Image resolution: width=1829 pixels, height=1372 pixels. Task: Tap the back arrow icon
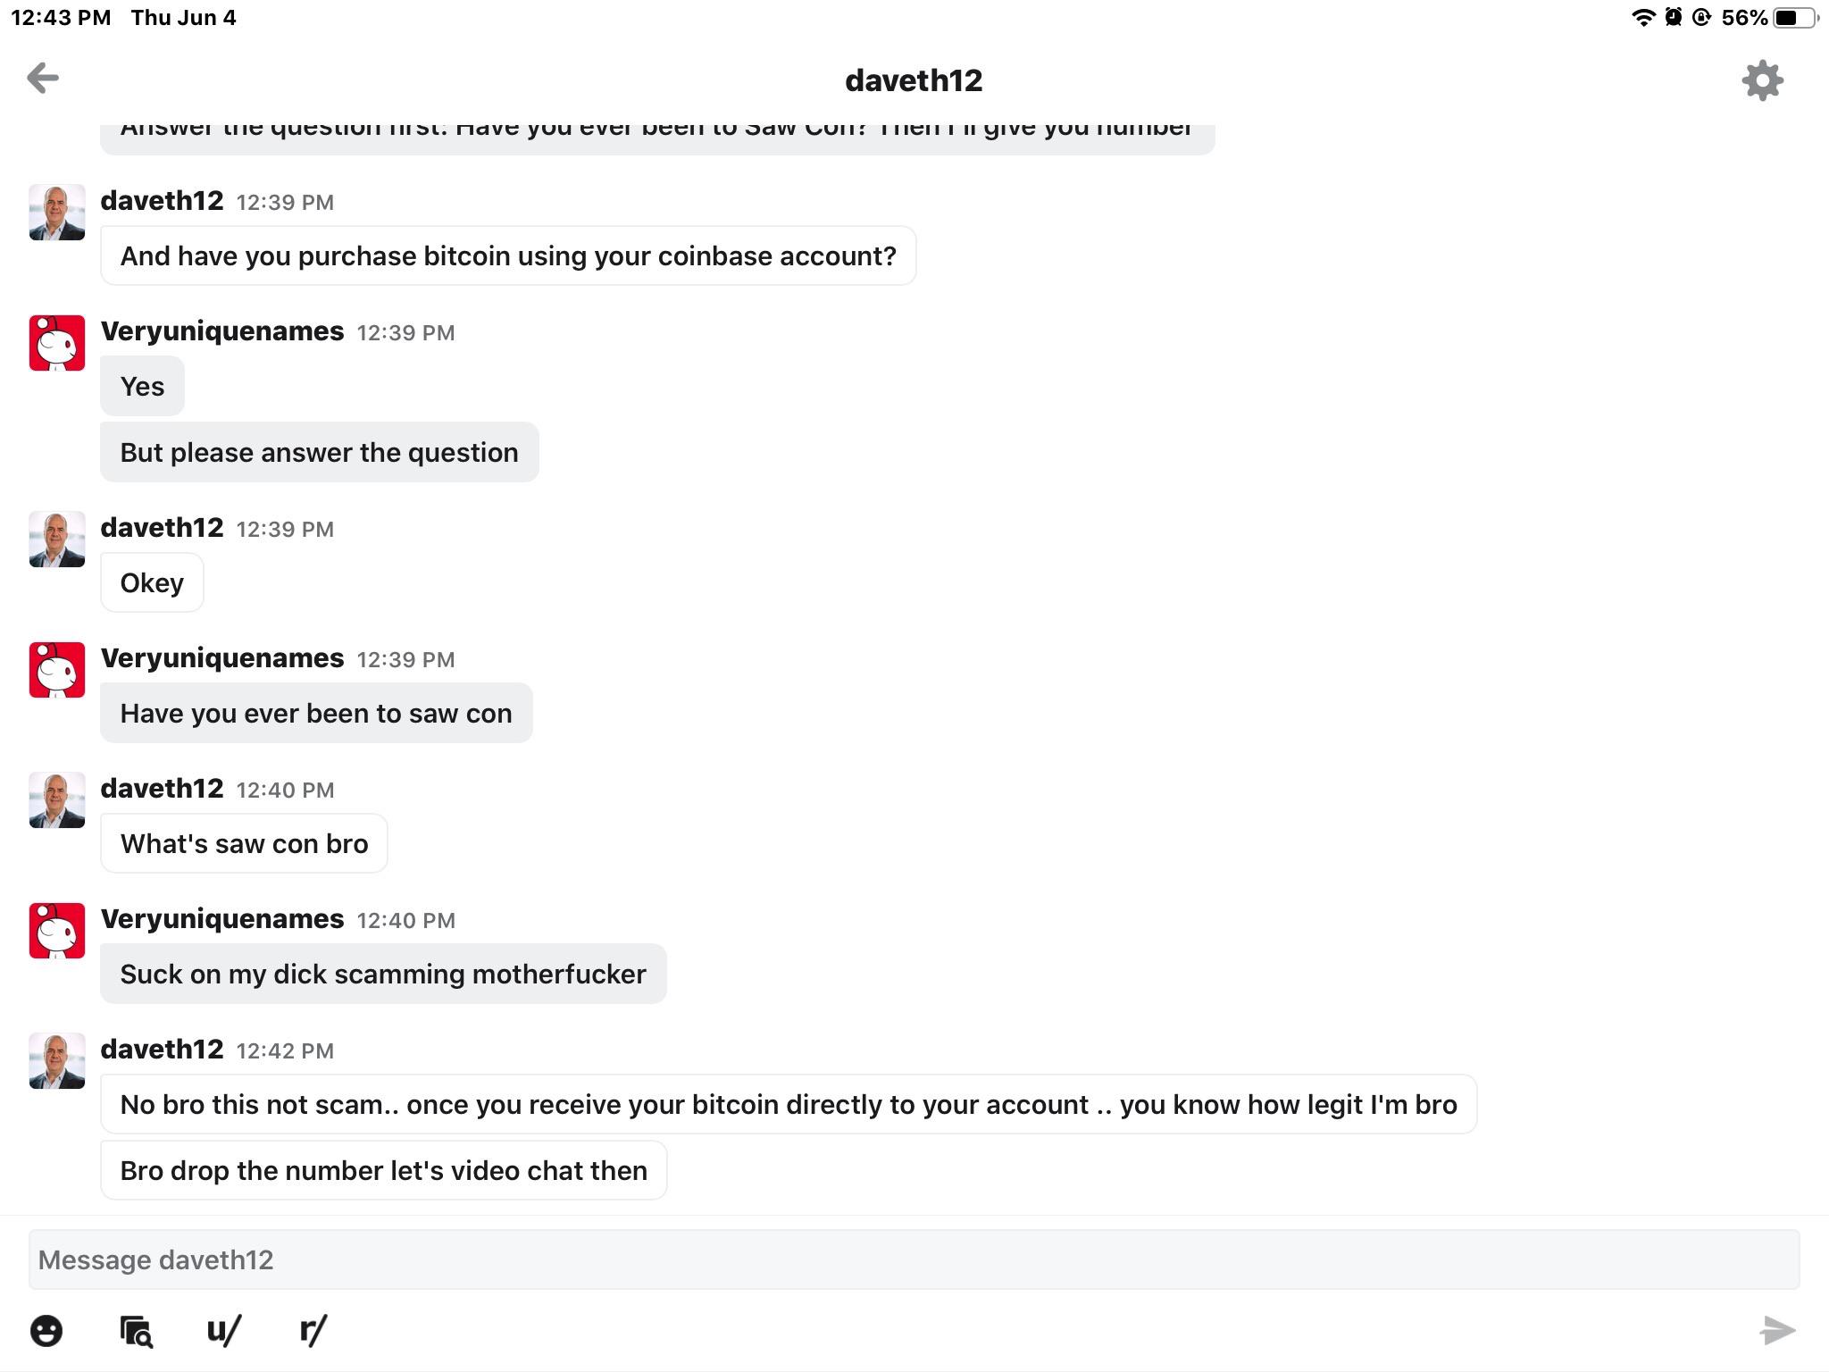(x=43, y=79)
